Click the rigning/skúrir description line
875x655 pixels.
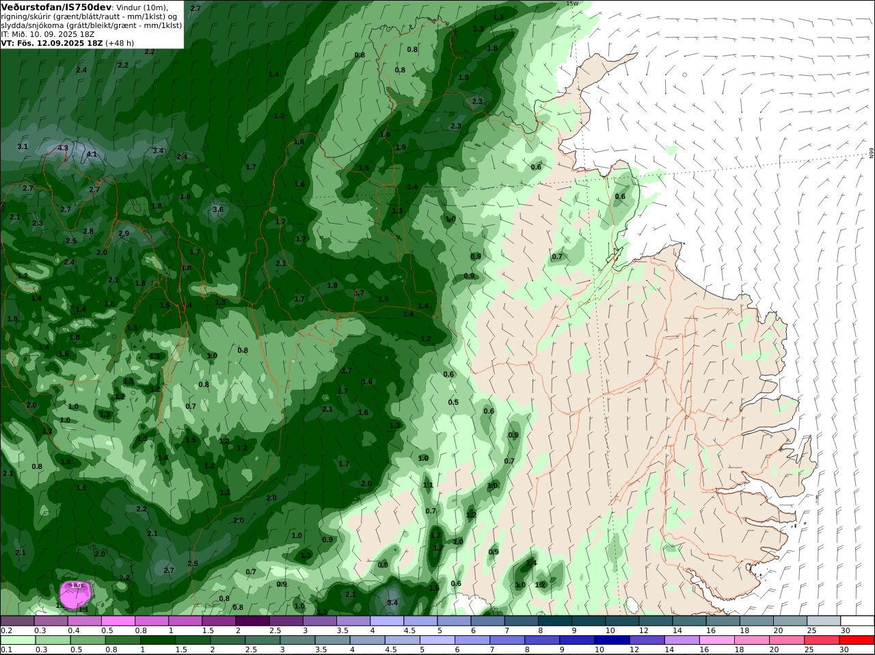point(89,16)
